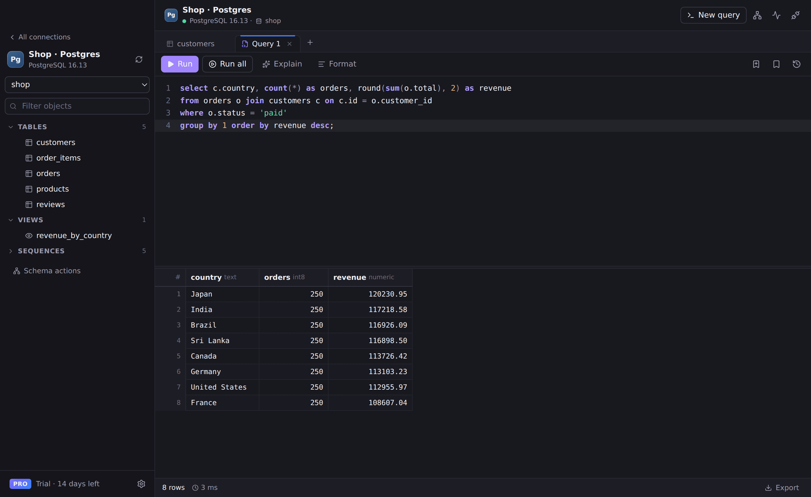The height and width of the screenshot is (497, 811).
Task: Run the current query
Action: (180, 64)
